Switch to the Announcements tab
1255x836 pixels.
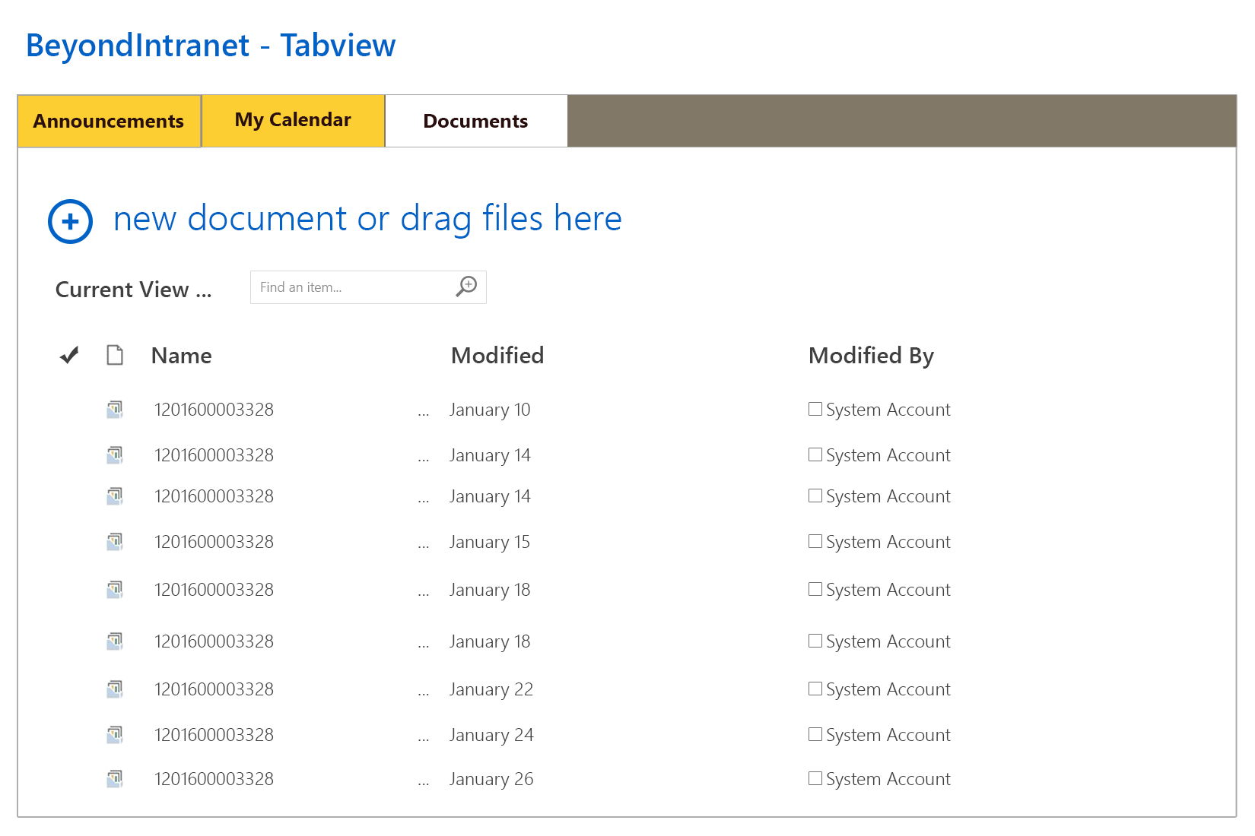(109, 121)
